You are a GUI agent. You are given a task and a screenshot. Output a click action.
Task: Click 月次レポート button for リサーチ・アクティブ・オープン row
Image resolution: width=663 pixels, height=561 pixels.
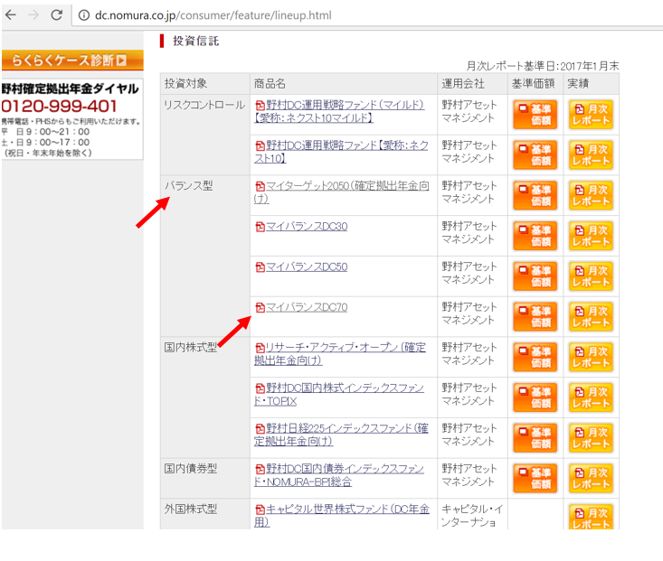591,358
